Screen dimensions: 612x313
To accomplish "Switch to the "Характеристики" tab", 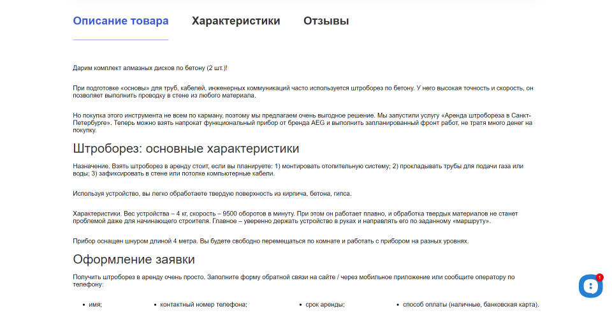I will 236,21.
